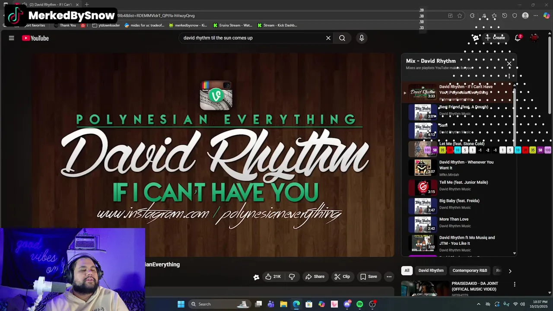Open Spotify from the taskbar
Screen dimensions: 553x311
(359, 304)
